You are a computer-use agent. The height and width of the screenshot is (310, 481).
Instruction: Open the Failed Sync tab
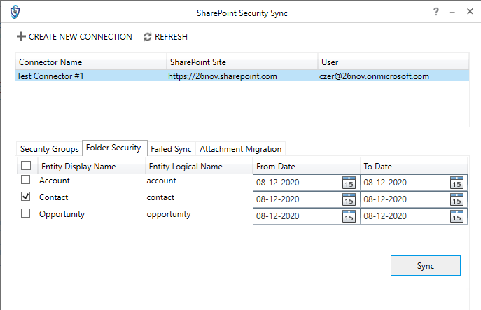click(x=171, y=149)
